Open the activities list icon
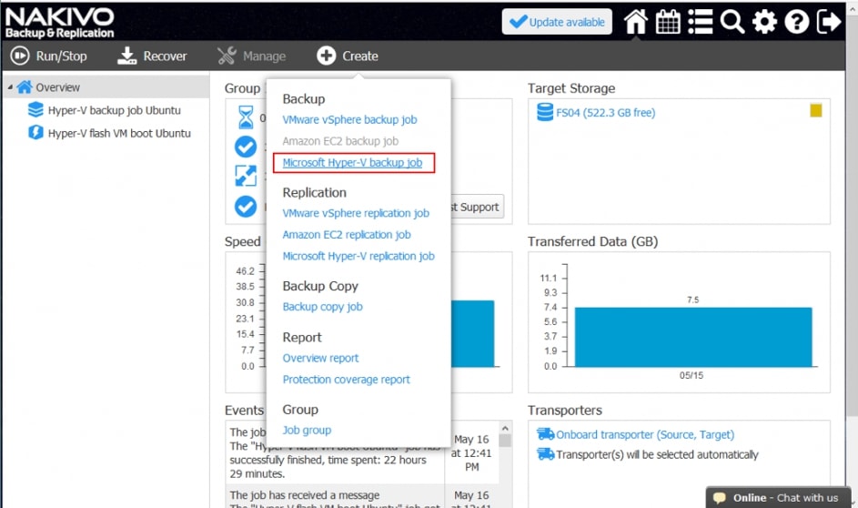The width and height of the screenshot is (858, 508). tap(700, 22)
